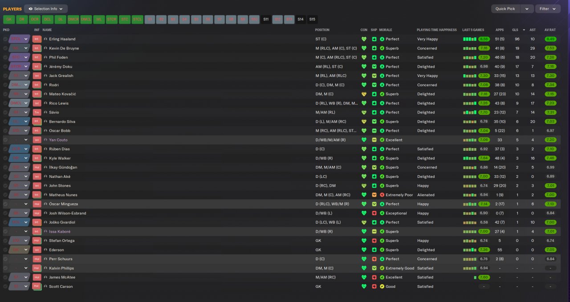
Task: Toggle the picked checkbox for Phil Foden
Action: [5, 57]
